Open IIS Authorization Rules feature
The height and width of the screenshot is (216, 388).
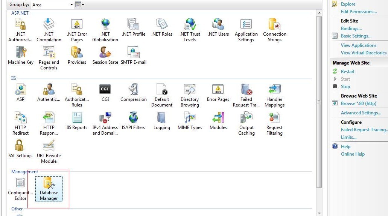click(x=77, y=95)
